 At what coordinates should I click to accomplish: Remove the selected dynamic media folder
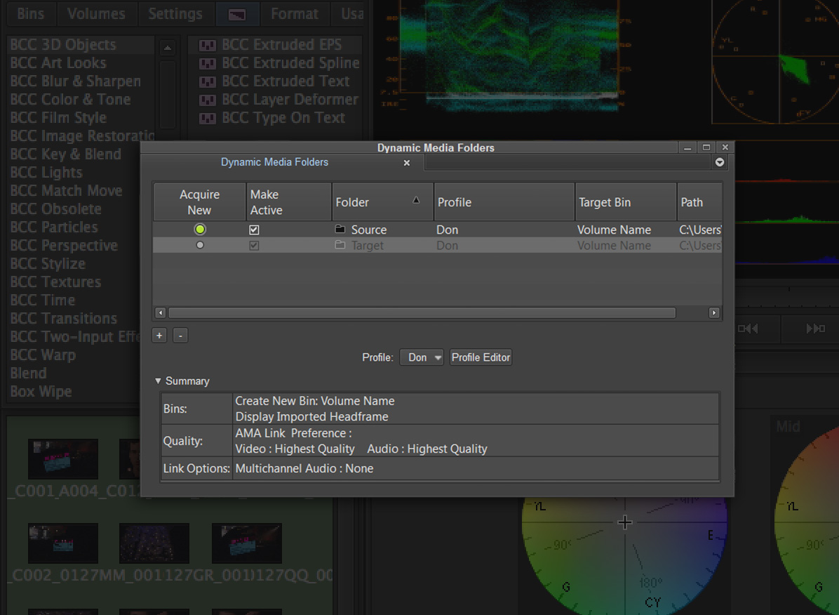(x=181, y=336)
